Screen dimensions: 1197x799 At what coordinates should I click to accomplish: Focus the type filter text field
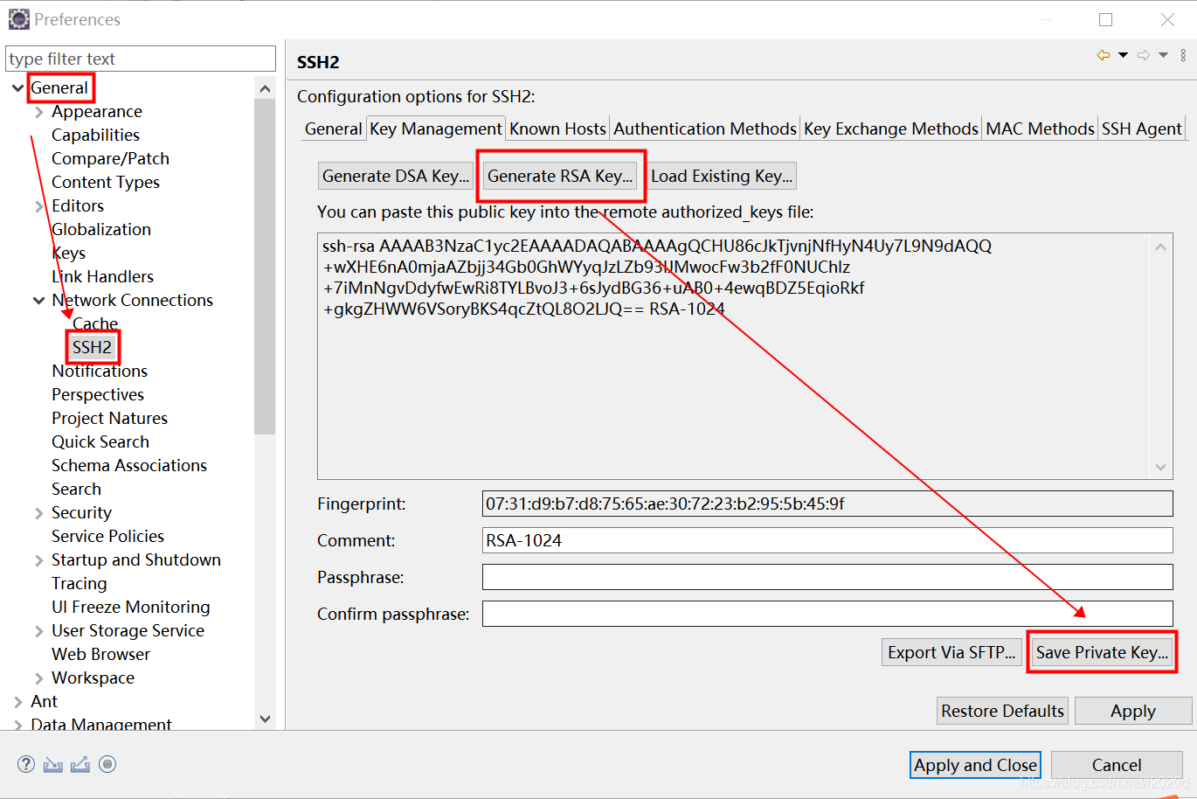[x=141, y=59]
